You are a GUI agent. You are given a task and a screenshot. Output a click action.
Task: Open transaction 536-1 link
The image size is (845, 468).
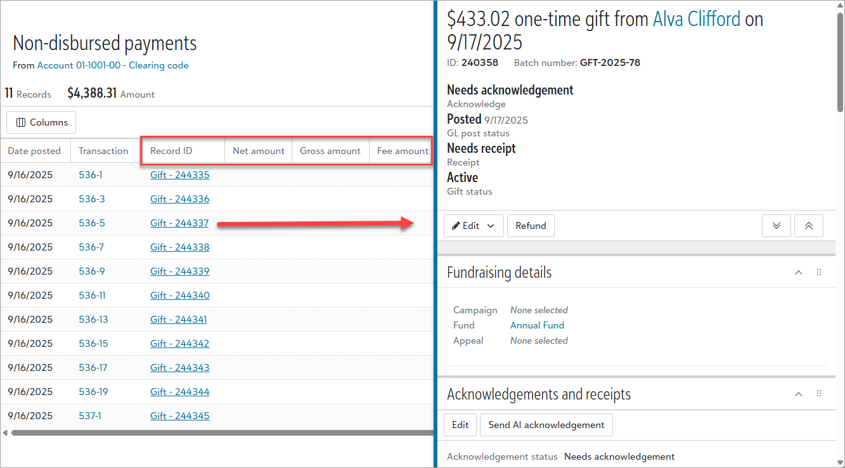[91, 175]
